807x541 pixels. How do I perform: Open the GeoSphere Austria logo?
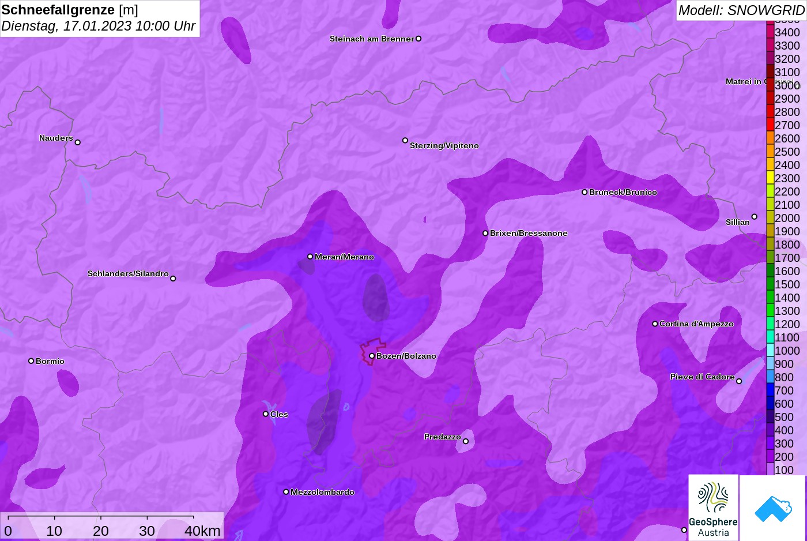[714, 508]
